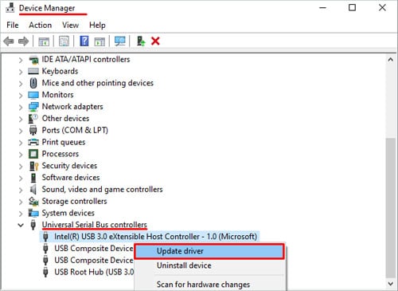The width and height of the screenshot is (398, 291).
Task: Click USB icon beside USB Root Hub
Action: (x=45, y=272)
